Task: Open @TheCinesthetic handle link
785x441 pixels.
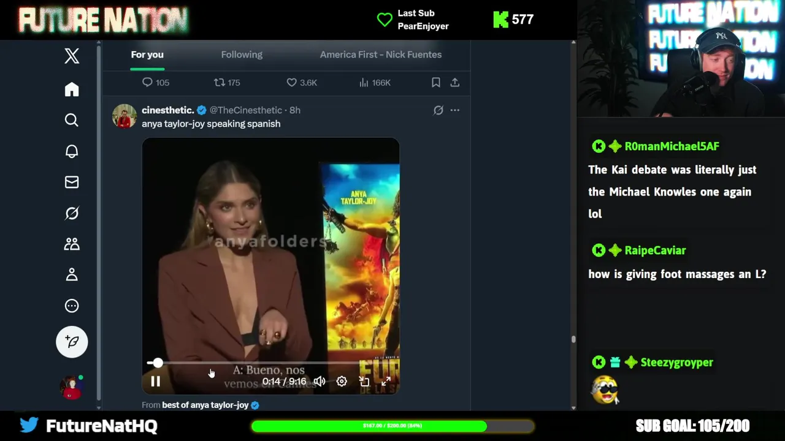Action: (x=246, y=110)
